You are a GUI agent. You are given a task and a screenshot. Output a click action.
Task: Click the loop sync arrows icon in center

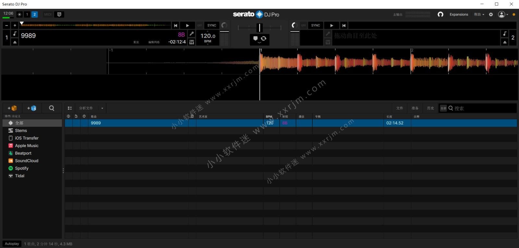point(264,39)
